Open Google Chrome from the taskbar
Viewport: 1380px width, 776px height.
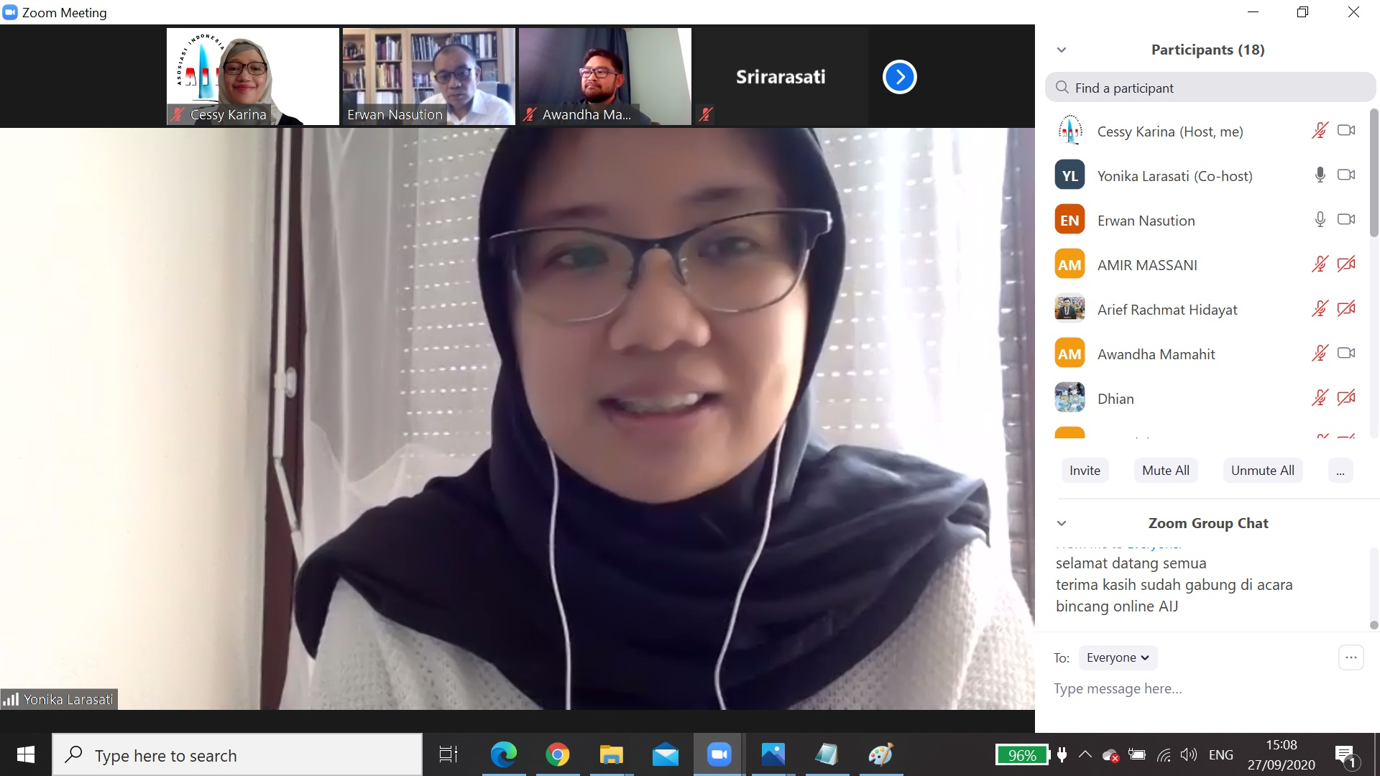point(557,755)
